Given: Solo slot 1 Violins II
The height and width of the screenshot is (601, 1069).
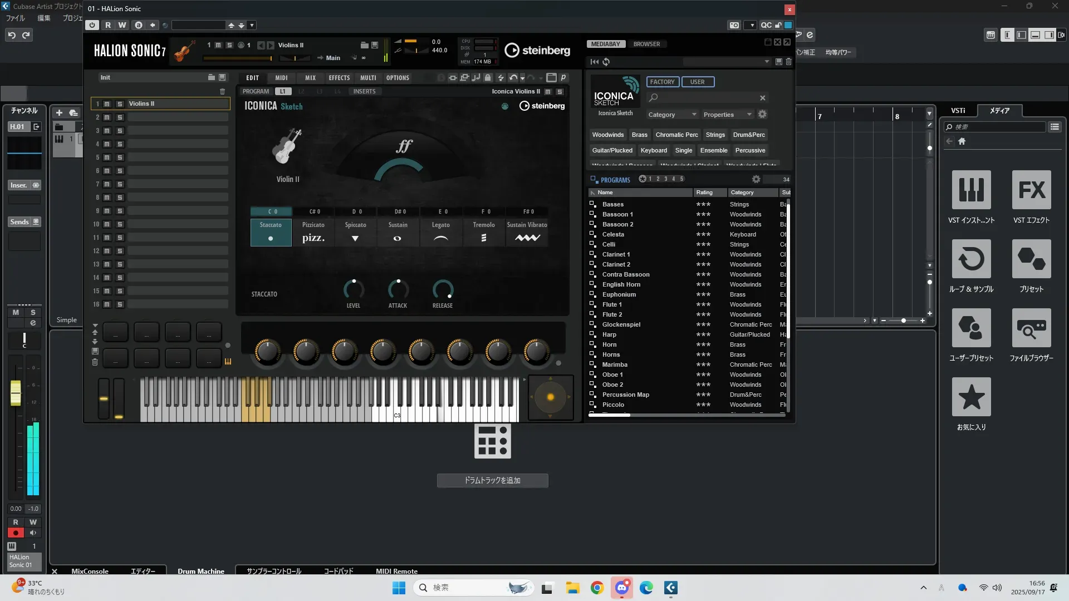Looking at the screenshot, I should [119, 104].
